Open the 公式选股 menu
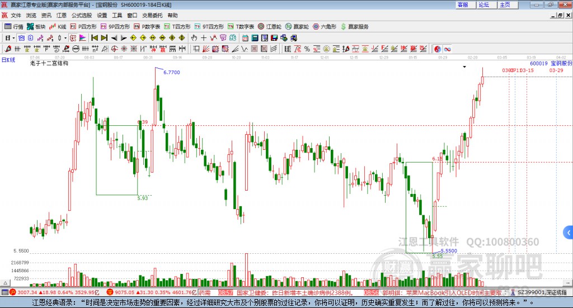Image resolution: width=573 pixels, height=308 pixels. [82, 15]
